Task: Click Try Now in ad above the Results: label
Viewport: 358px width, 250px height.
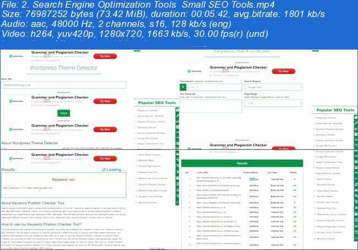Action: click(x=105, y=159)
